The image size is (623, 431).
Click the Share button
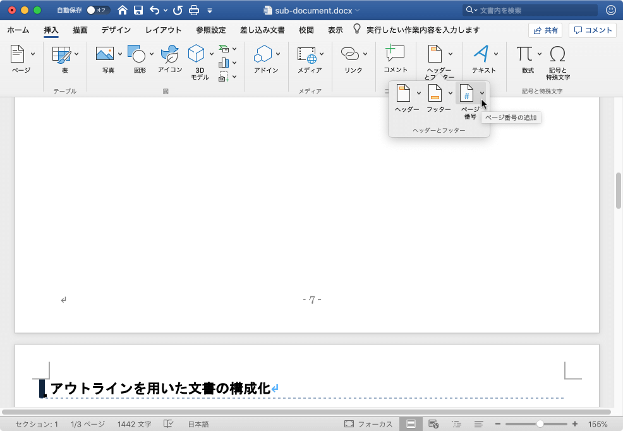click(545, 30)
